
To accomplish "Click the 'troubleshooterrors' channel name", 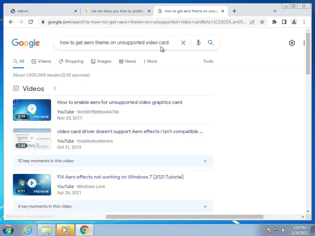I will (95, 141).
